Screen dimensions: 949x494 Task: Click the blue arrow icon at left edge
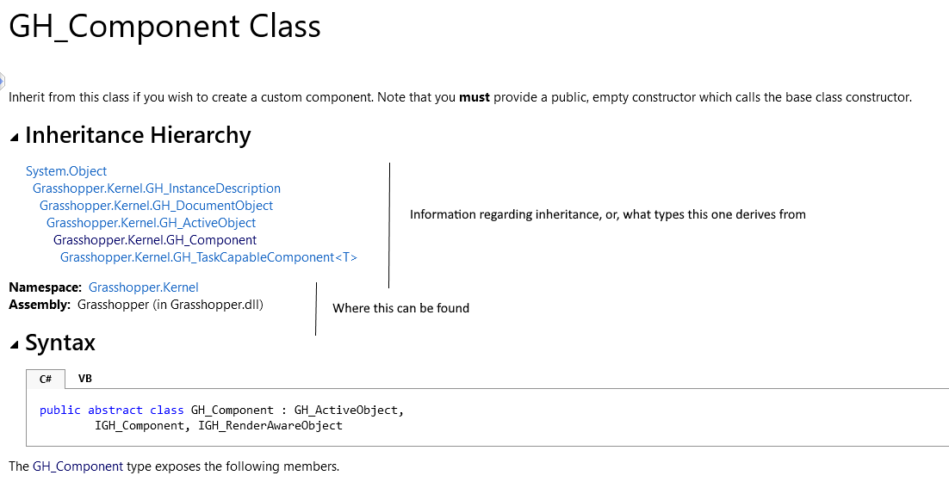[3, 81]
